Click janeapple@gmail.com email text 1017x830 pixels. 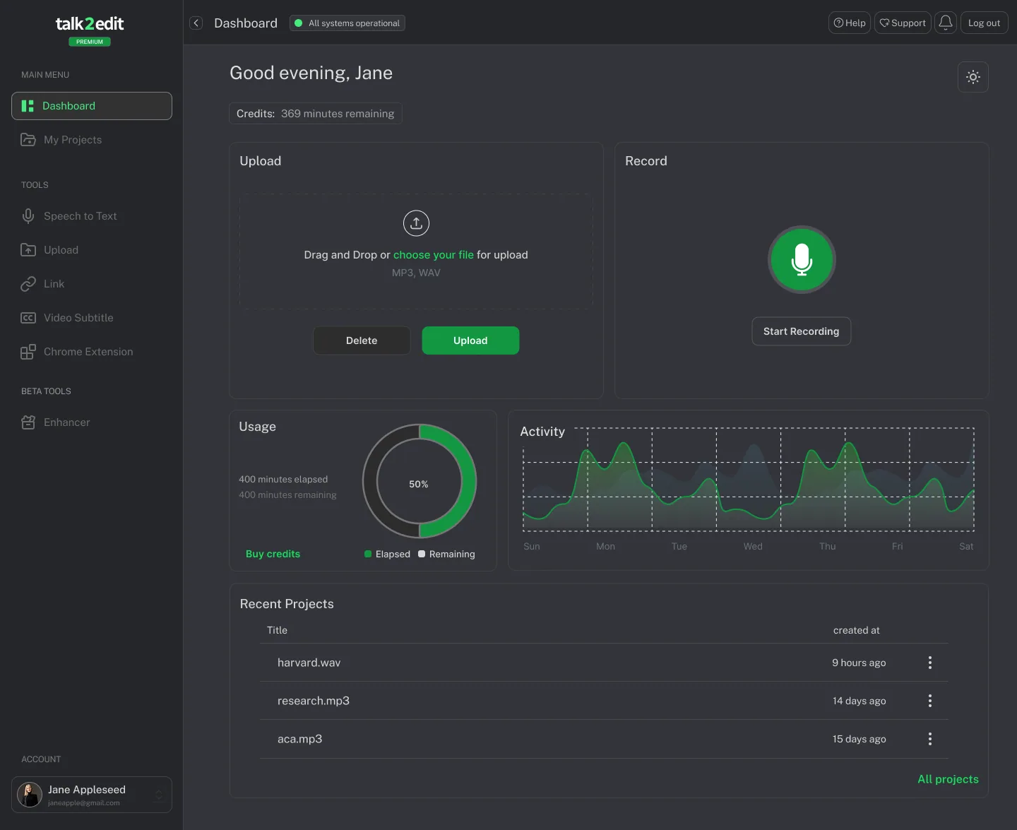tap(84, 803)
